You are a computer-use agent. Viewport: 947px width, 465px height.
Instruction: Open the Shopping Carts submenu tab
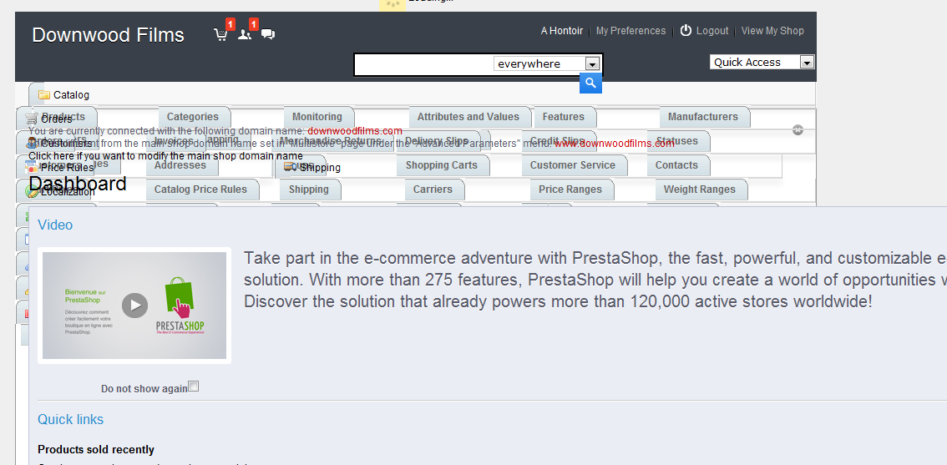click(x=443, y=165)
